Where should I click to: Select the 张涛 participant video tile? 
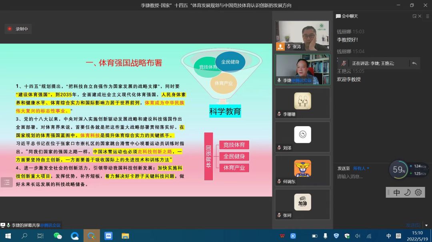coord(302,35)
